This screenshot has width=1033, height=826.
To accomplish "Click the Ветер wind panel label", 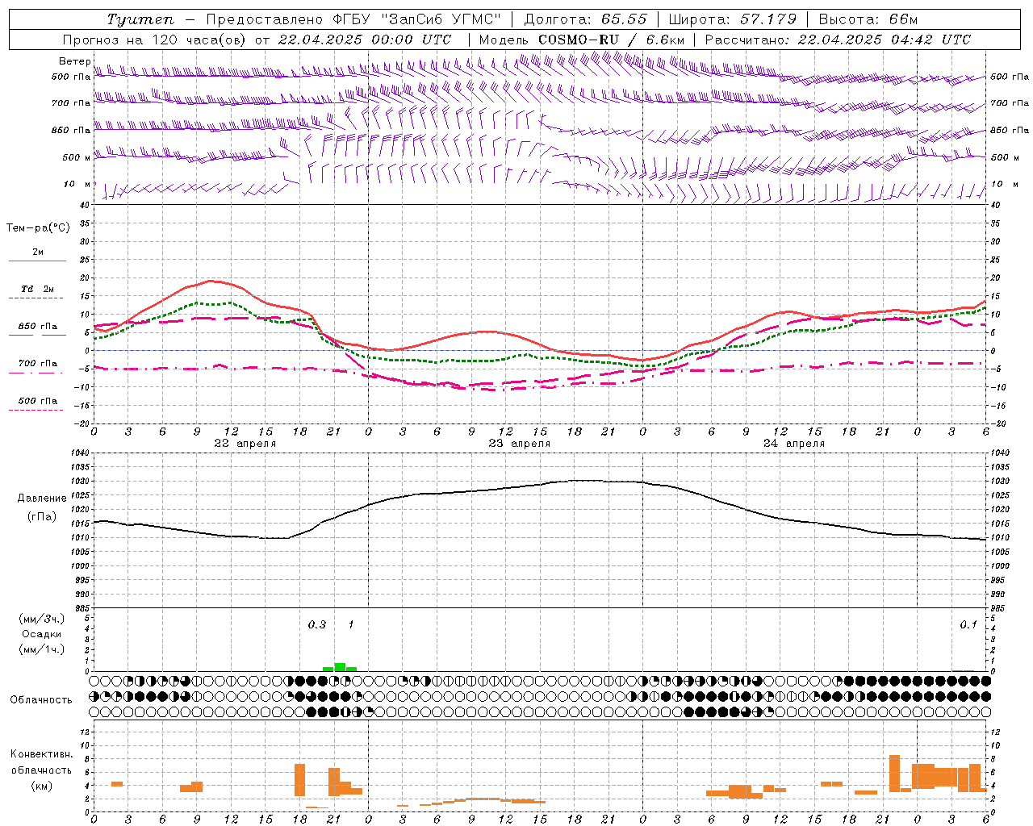I will click(74, 61).
